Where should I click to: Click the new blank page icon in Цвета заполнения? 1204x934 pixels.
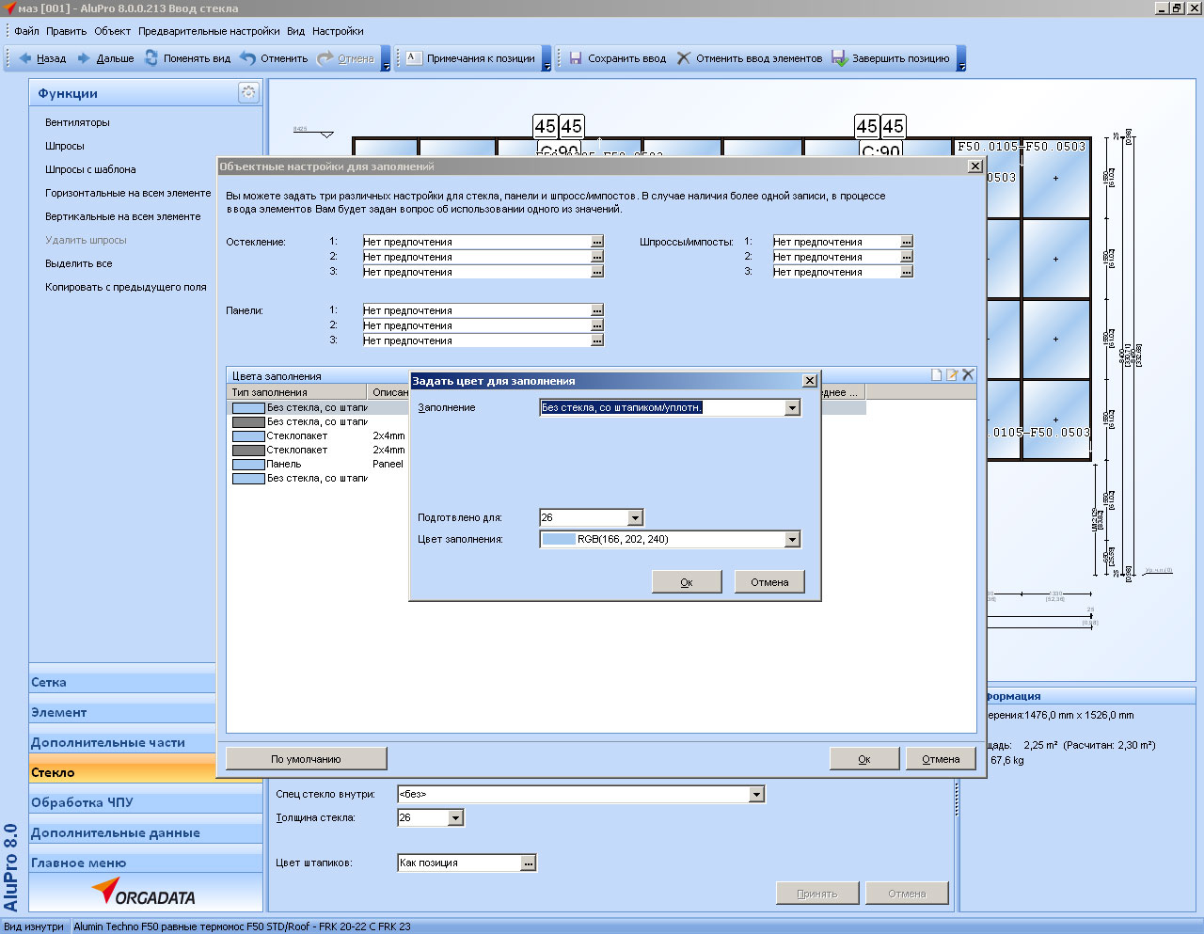coord(937,374)
